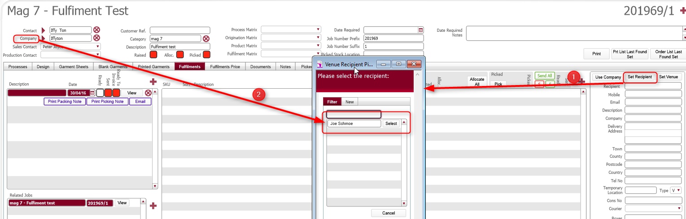This screenshot has width=686, height=219.
Task: Add a related job with the plus icon
Action: pos(153,206)
